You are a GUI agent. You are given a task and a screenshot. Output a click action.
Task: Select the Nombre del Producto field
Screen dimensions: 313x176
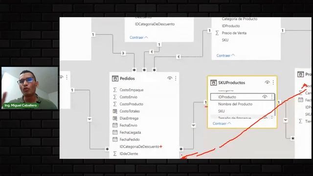[235, 104]
